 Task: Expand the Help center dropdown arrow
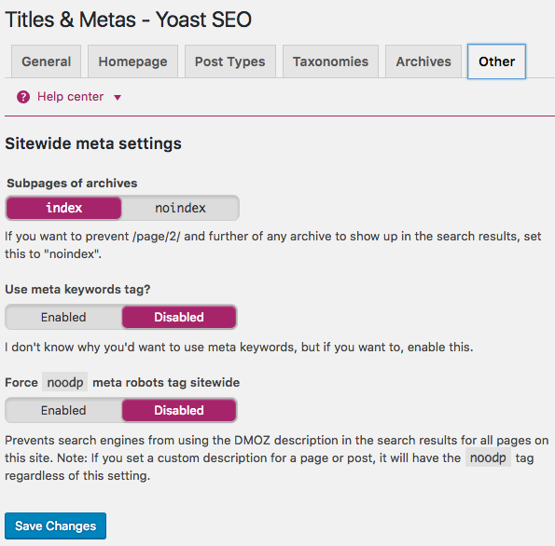(118, 97)
